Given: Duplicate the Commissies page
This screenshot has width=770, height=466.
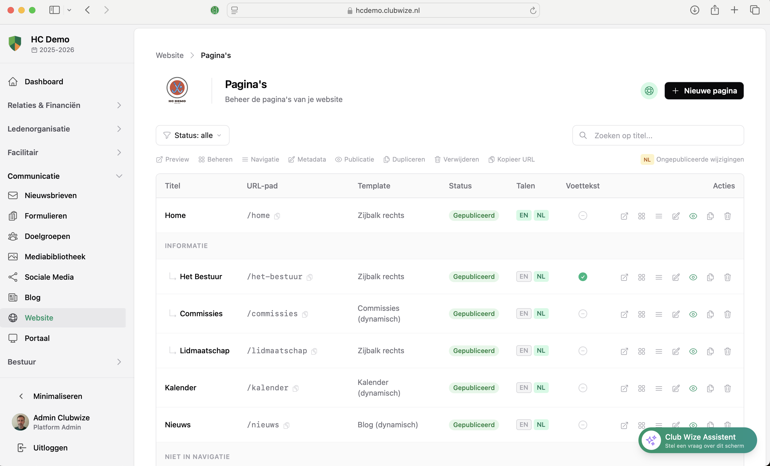Looking at the screenshot, I should 710,314.
